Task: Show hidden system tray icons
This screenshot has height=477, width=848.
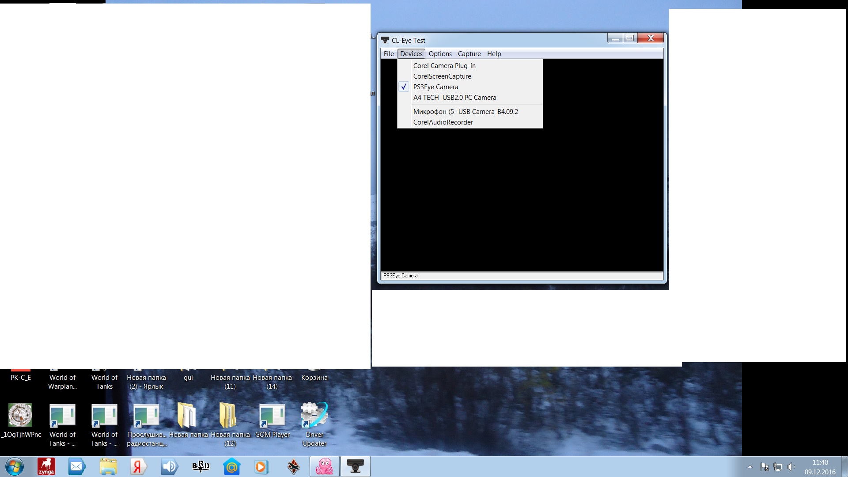Action: point(750,467)
